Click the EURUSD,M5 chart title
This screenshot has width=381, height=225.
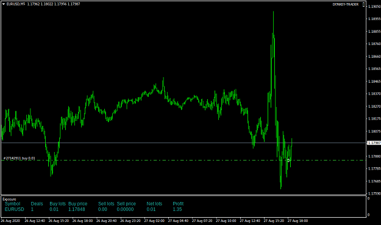point(16,4)
